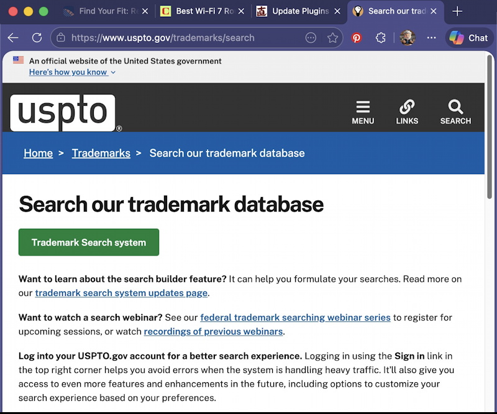Image resolution: width=497 pixels, height=414 pixels.
Task: Open the page actions ellipsis in the address bar
Action: pos(311,38)
